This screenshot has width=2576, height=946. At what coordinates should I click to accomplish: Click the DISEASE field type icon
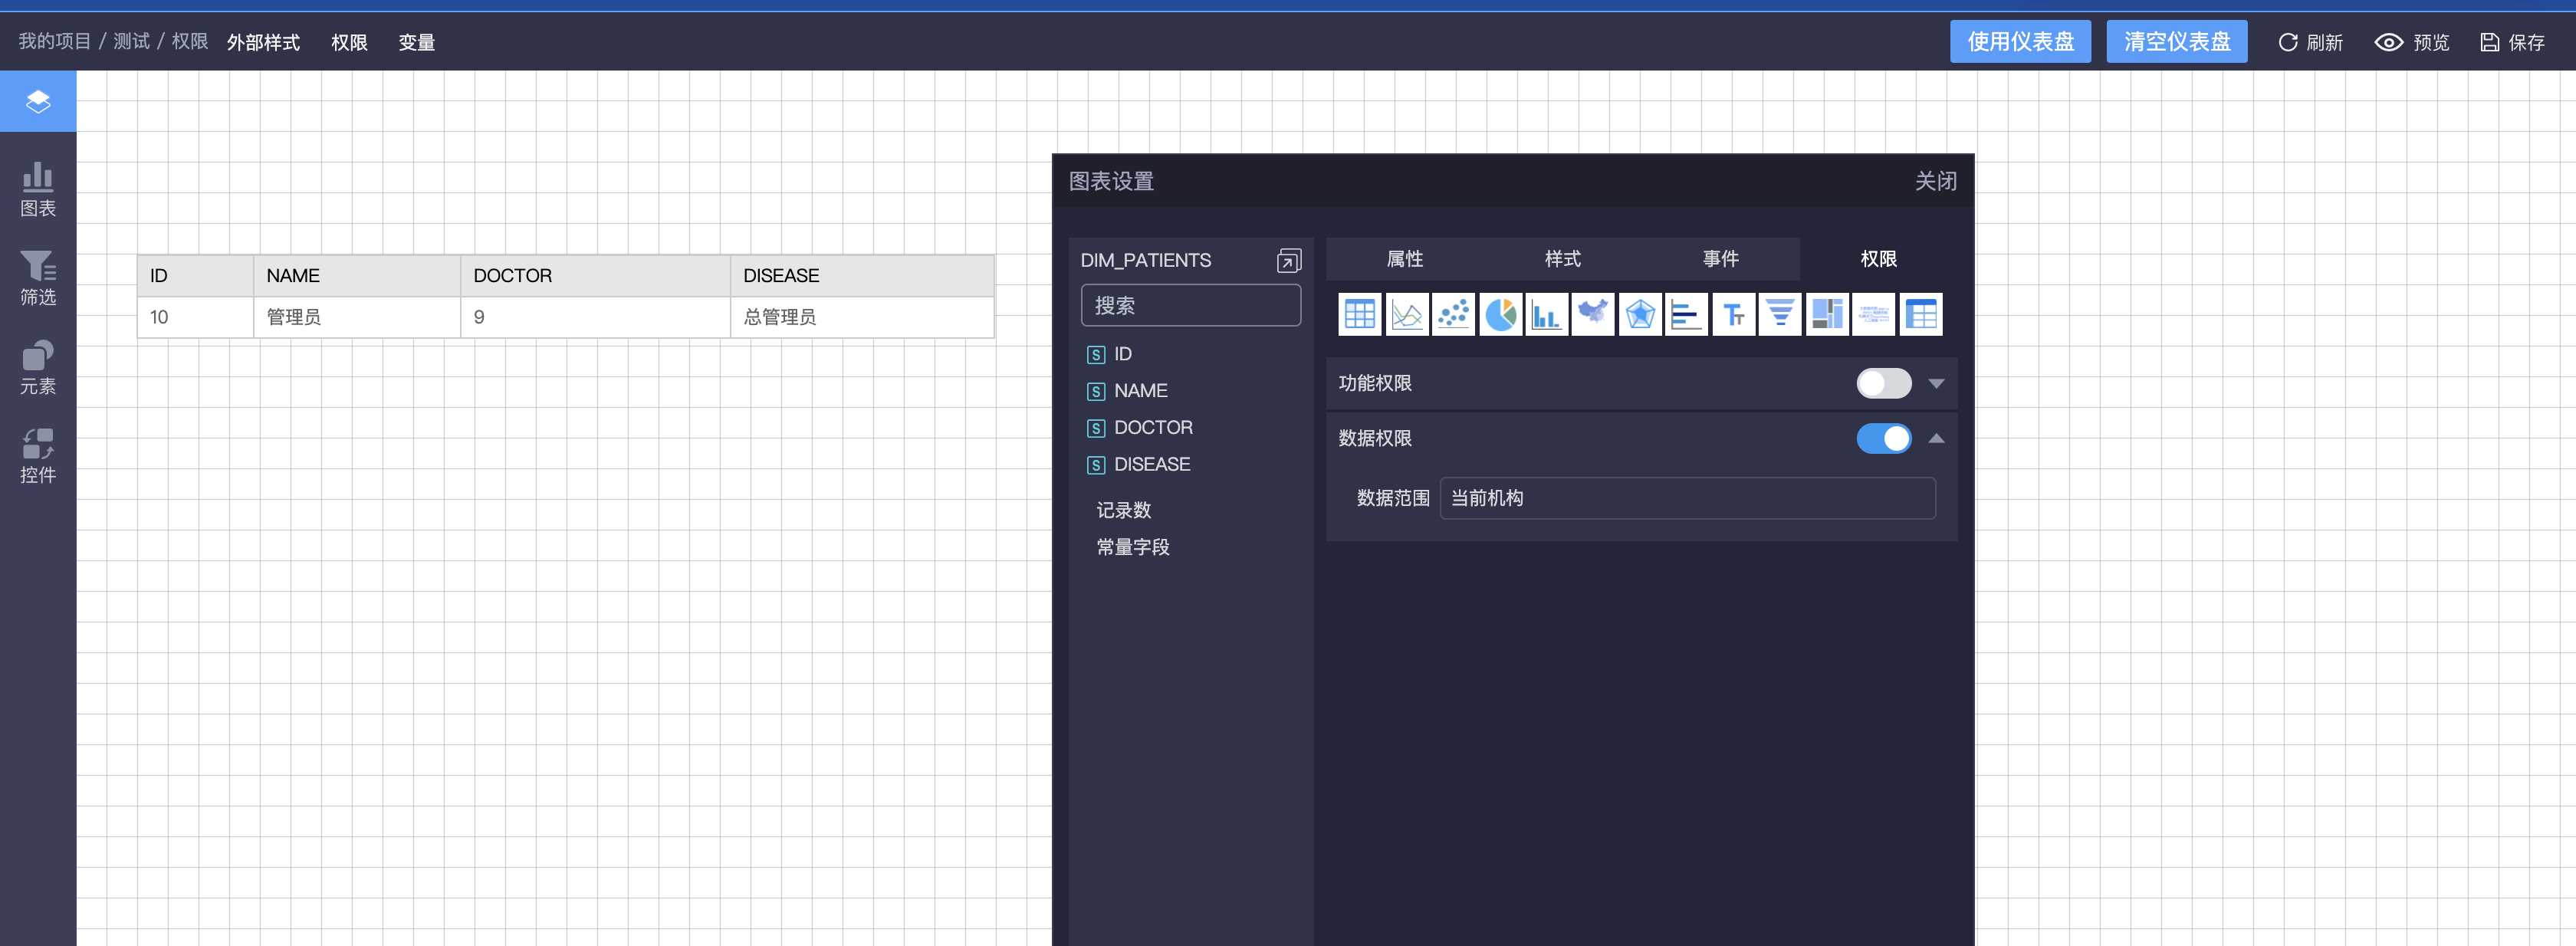[1096, 466]
